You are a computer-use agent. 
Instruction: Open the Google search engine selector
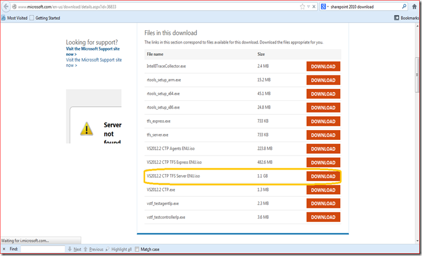click(x=325, y=7)
